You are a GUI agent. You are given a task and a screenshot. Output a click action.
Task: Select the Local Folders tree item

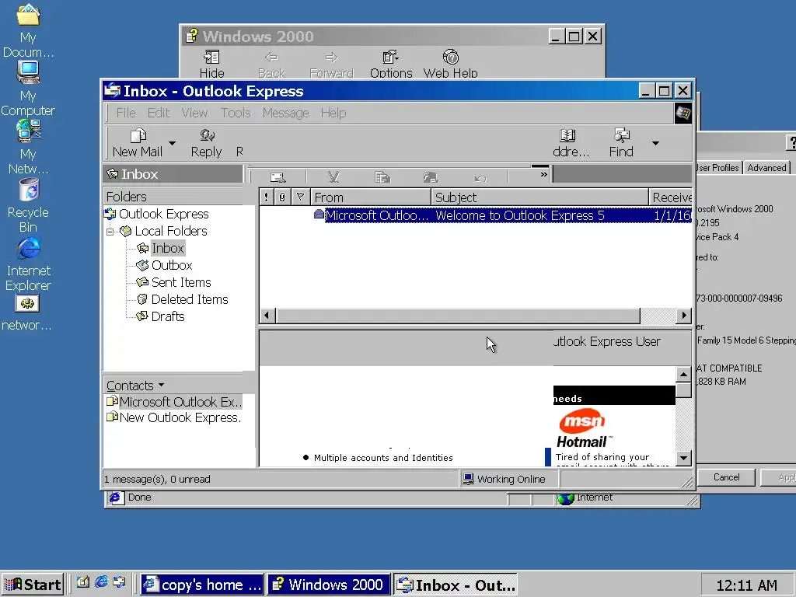(171, 231)
